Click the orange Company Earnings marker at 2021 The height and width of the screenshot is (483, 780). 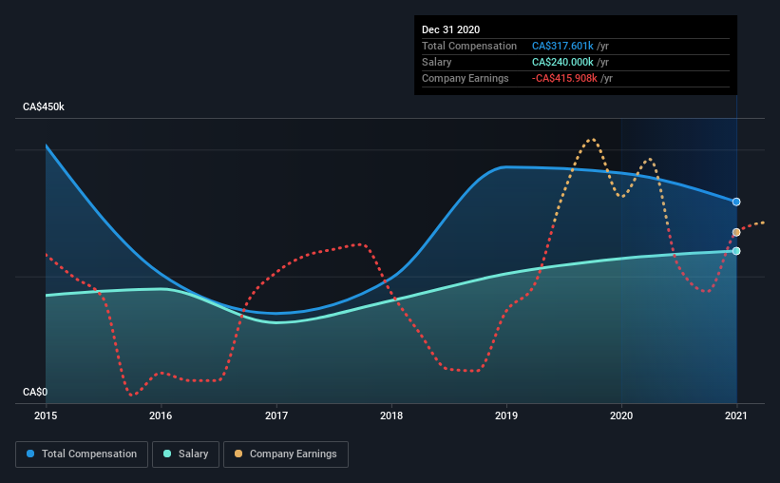(x=736, y=233)
